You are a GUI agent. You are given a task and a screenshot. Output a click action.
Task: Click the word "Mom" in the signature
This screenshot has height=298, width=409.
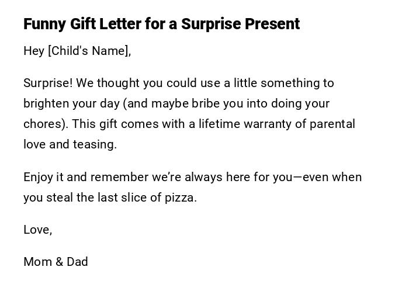coord(38,262)
